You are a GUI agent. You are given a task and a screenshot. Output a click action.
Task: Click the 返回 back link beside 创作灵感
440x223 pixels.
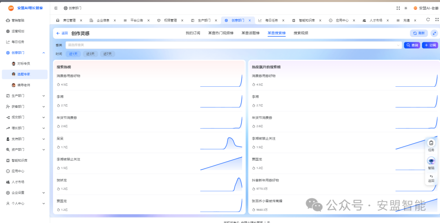coord(62,33)
